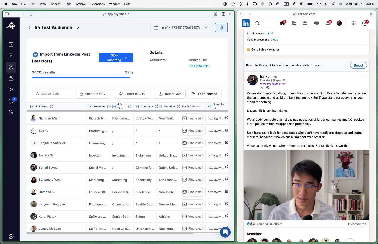The image size is (378, 244).
Task: Toggle Arc sidebar icon in left window
Action: (x=7, y=14)
